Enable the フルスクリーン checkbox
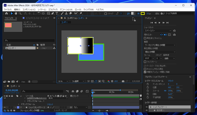This screenshot has width=197, height=115. click(145, 62)
